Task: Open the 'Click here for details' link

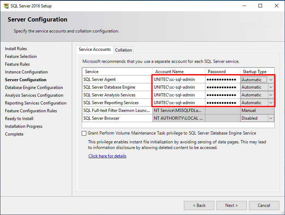Action: [x=107, y=156]
